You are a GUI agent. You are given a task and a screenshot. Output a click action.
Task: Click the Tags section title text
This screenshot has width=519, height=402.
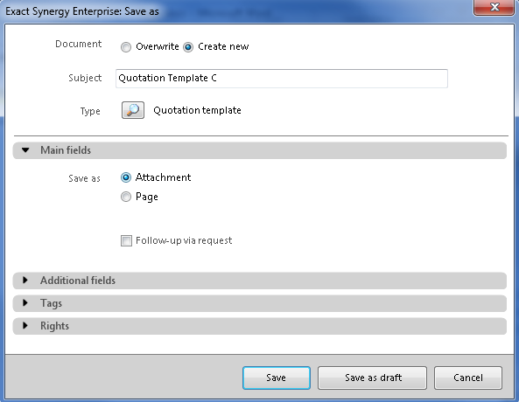pos(51,303)
